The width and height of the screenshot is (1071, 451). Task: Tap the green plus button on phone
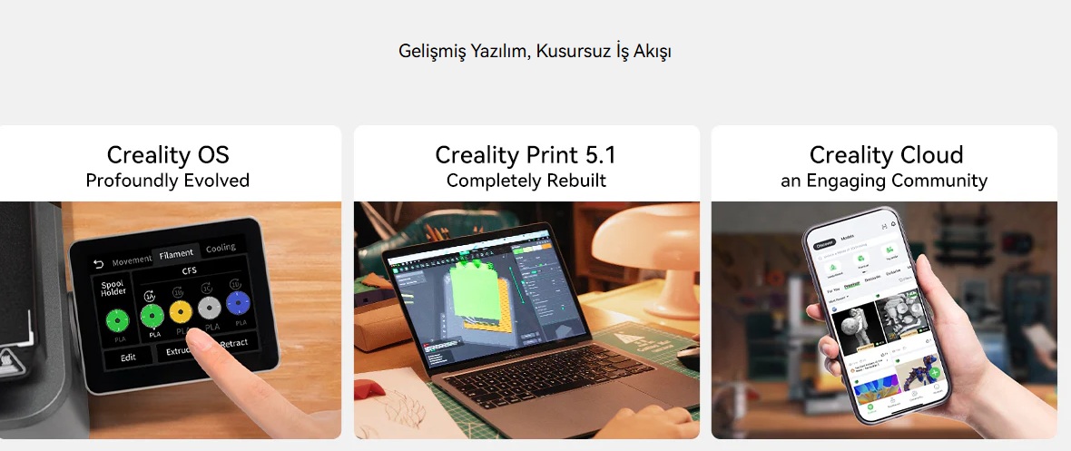934,373
